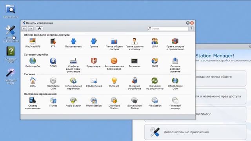Return to Control Panel home
Image resolution: width=251 pixels, height=141 pixels.
tap(39, 29)
